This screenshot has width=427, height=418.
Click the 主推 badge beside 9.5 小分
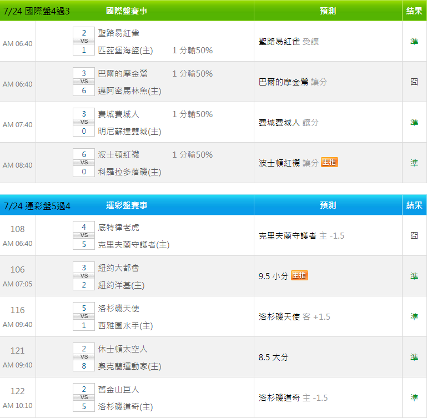pyautogui.click(x=299, y=275)
